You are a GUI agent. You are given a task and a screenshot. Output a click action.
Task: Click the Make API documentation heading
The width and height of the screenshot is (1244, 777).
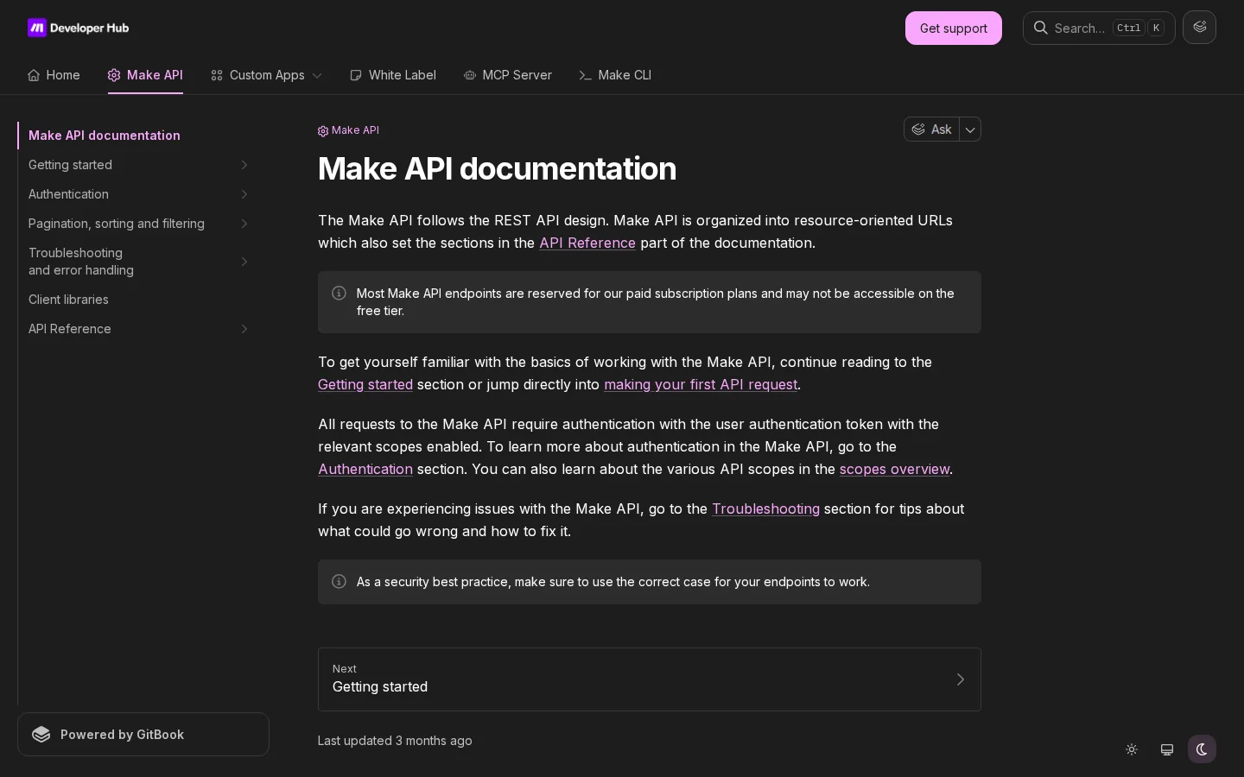point(497,168)
